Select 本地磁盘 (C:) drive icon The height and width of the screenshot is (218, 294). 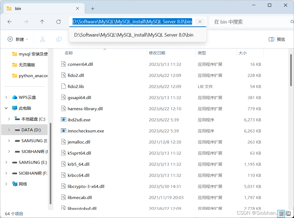[x=17, y=119]
